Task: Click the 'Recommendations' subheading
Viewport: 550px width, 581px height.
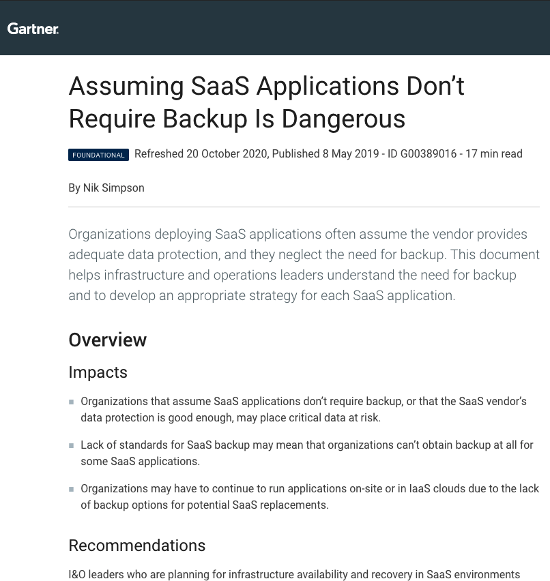Action: click(137, 546)
